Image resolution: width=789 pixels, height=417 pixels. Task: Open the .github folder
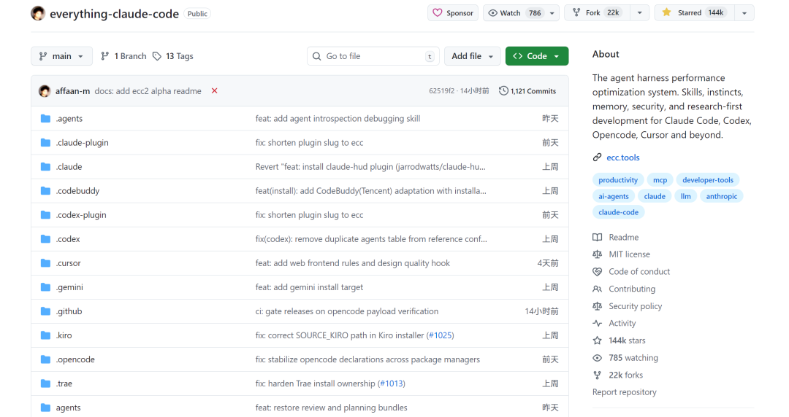[x=69, y=311]
